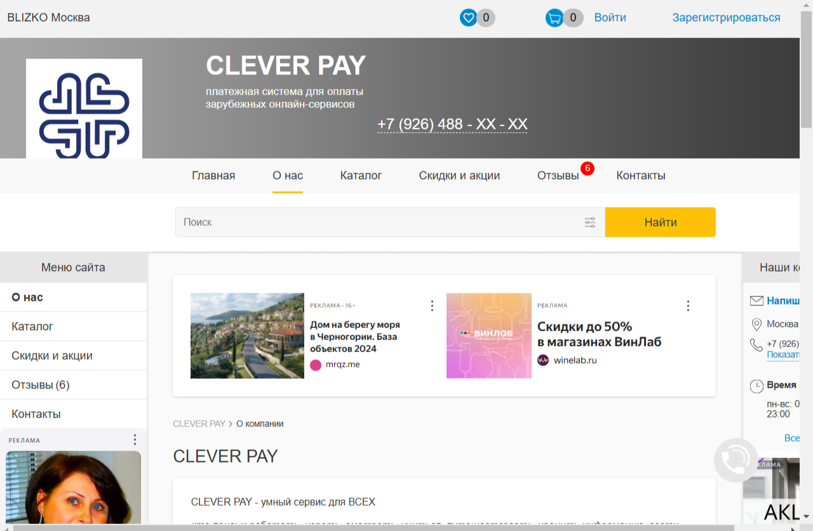Select the О нас tab
Screen dimensions: 813x531
point(288,176)
